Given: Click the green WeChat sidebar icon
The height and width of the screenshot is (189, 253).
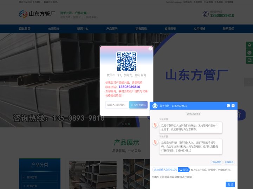Looking at the screenshot, I should pos(249,60).
